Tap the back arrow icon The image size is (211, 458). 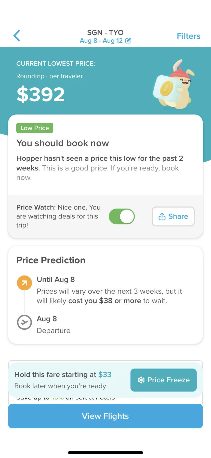tap(17, 36)
